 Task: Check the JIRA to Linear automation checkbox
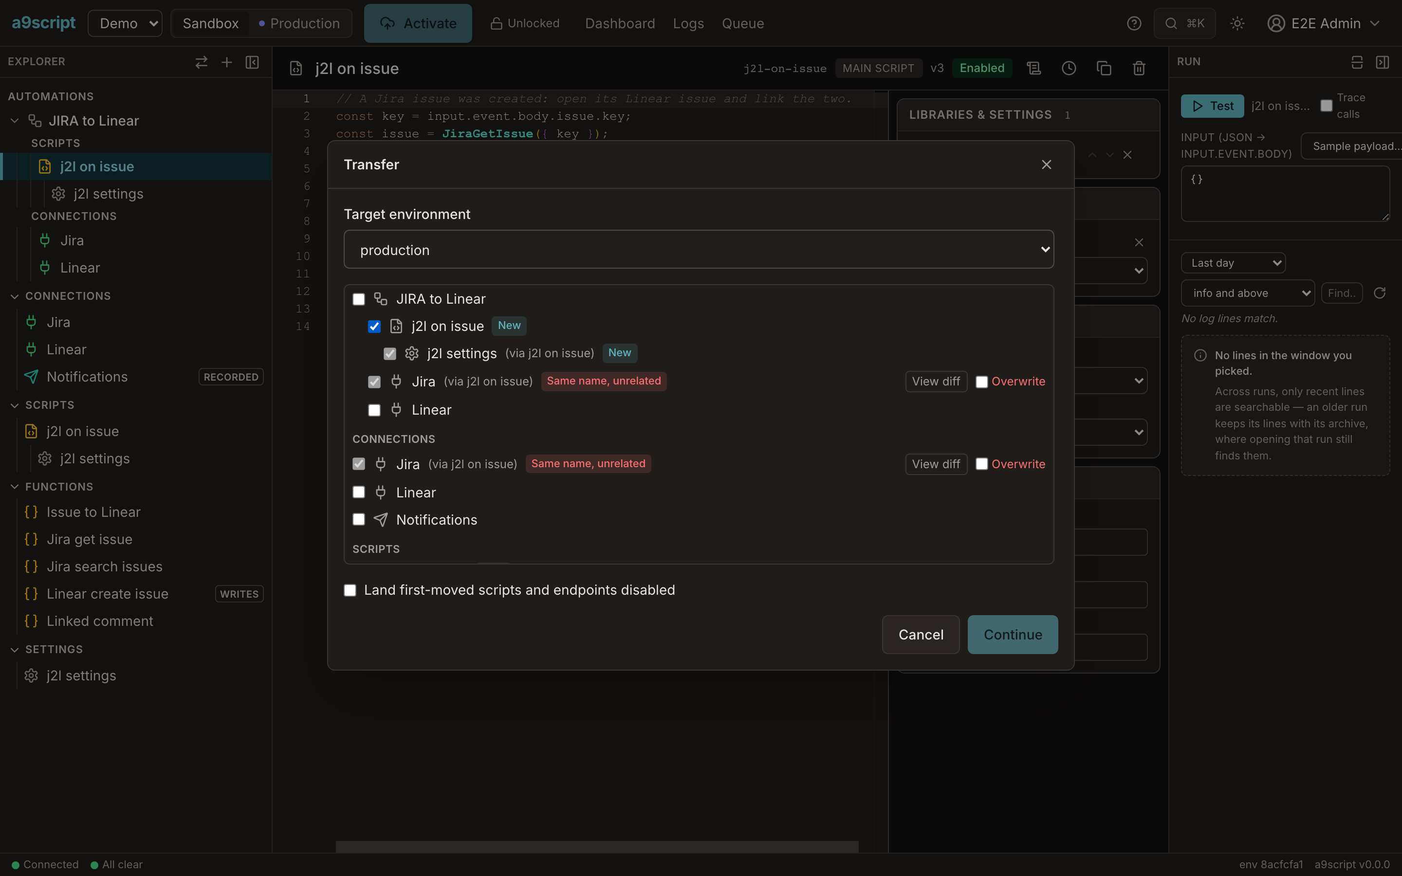(x=359, y=299)
